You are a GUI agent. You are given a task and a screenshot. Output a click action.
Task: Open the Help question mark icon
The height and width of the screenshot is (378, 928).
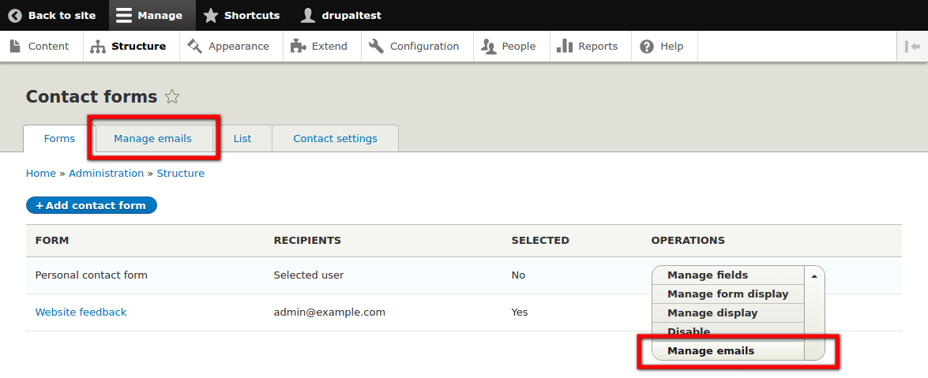pos(647,46)
